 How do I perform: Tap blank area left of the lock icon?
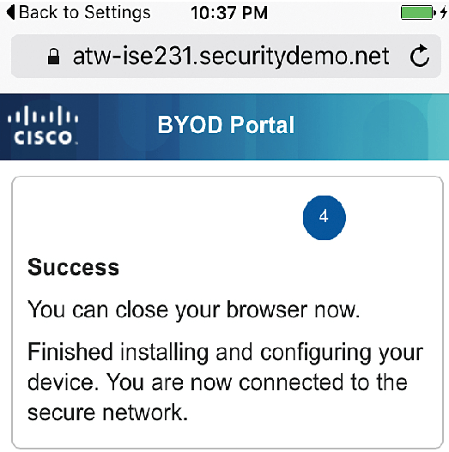[x=29, y=57]
